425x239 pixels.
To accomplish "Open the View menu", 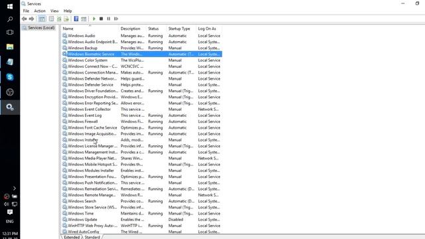I will point(54,11).
